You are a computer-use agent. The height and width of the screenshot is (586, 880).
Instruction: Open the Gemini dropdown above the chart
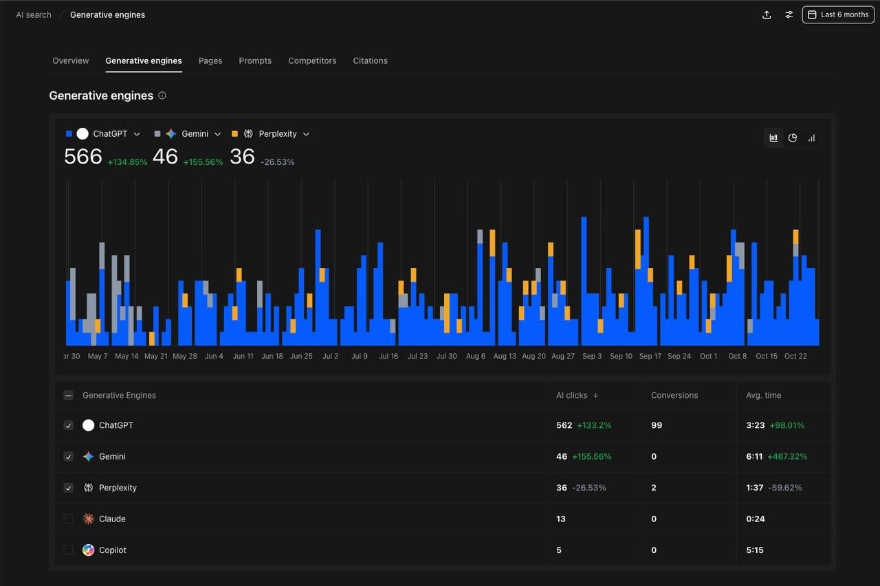(x=217, y=133)
